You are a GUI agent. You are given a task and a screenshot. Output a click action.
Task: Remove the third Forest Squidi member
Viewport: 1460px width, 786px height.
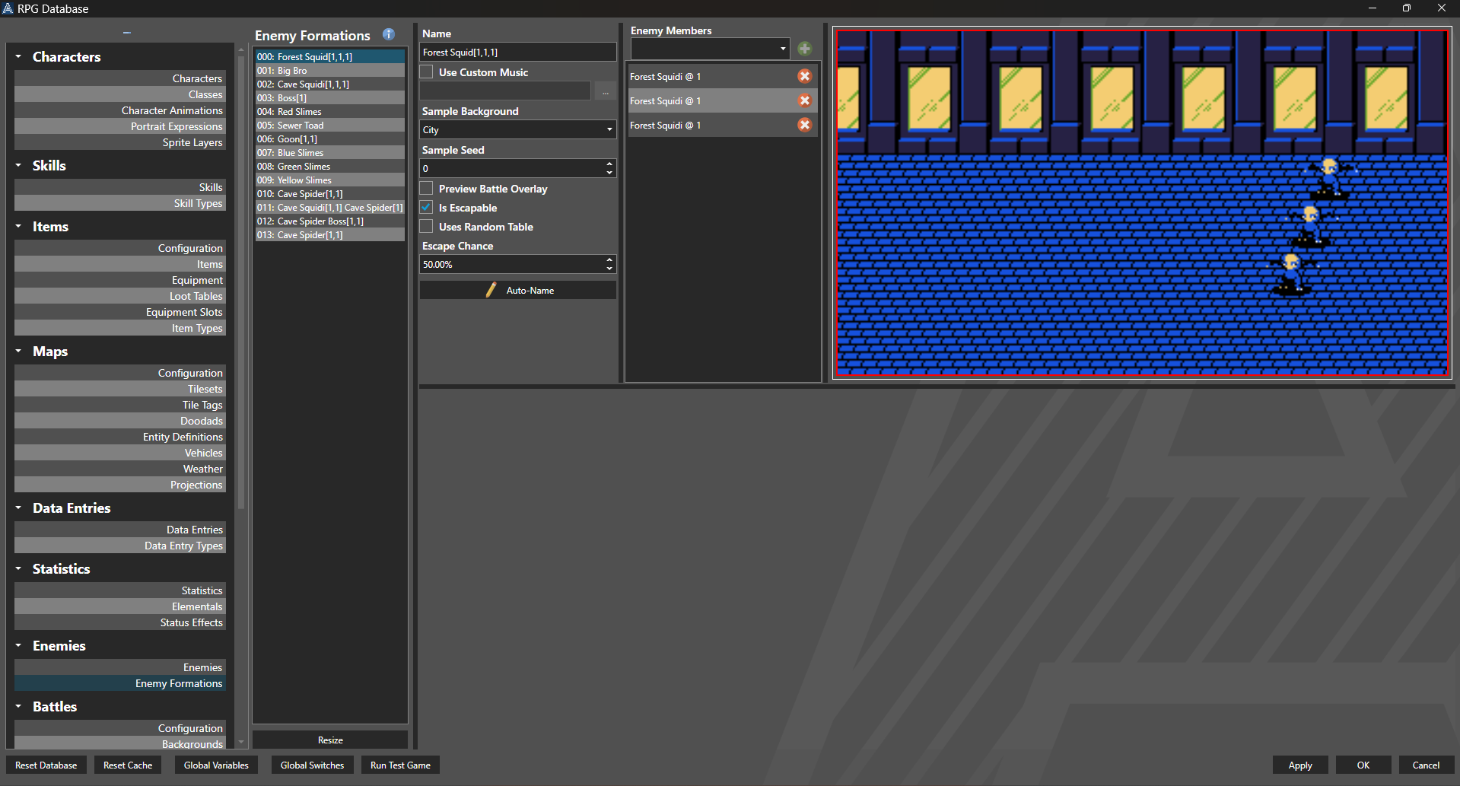tap(804, 125)
